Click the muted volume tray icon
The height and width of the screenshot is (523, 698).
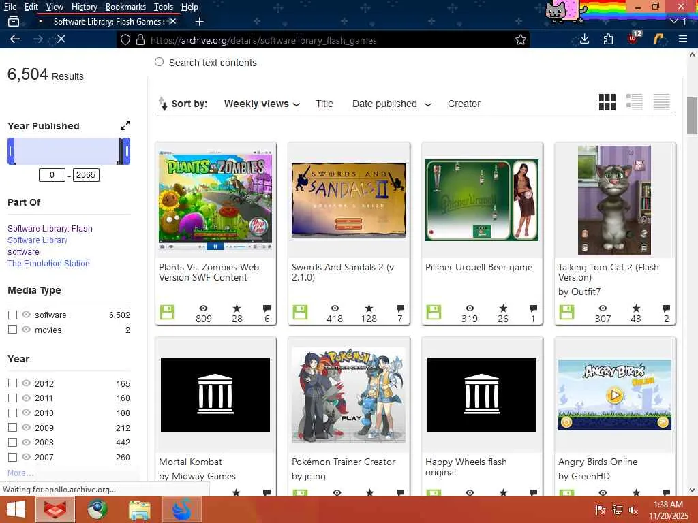pos(634,510)
